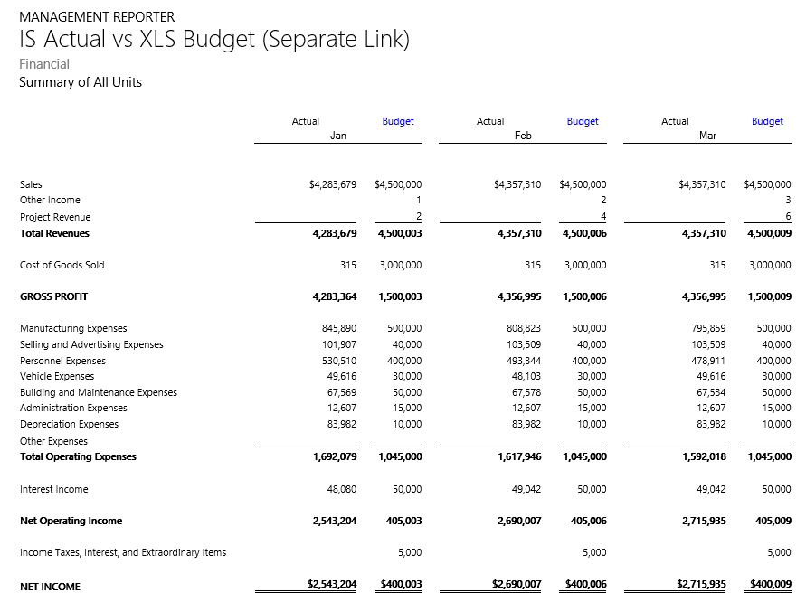
Task: Select the Cost of Goods Sold row
Action: tap(62, 265)
